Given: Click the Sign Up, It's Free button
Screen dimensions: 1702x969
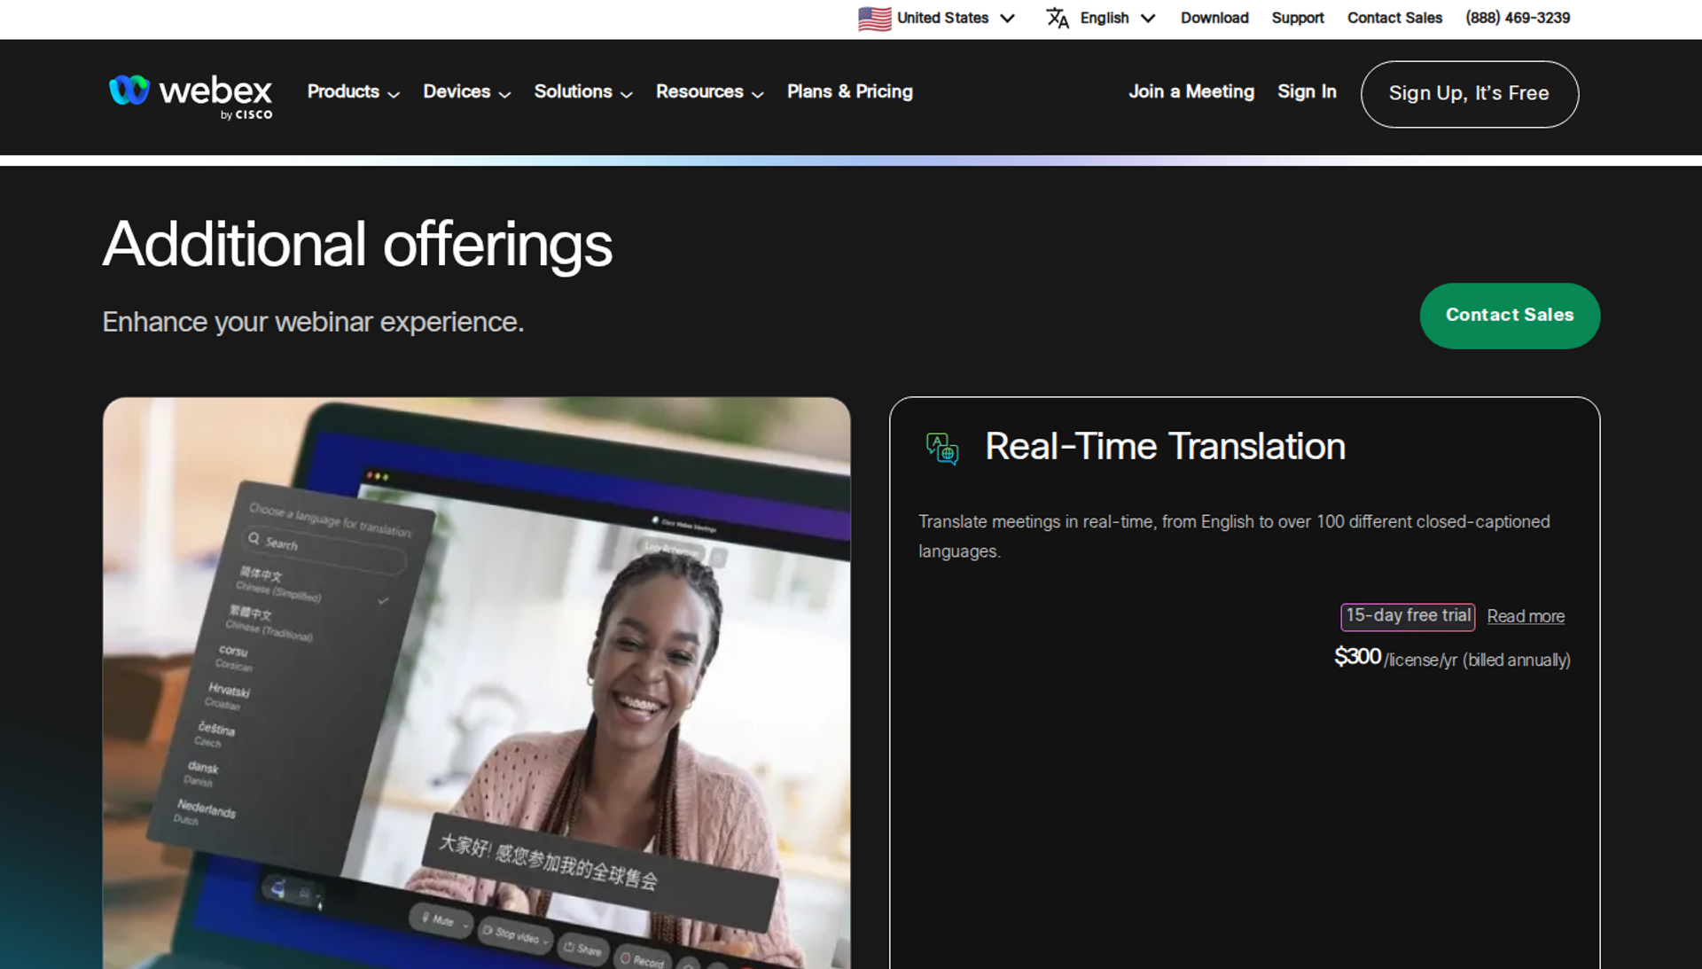Looking at the screenshot, I should (x=1469, y=94).
